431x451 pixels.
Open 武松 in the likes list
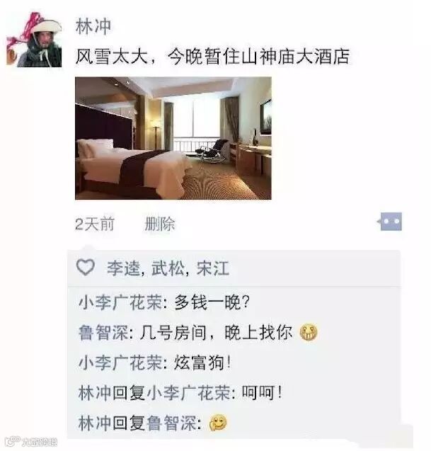pos(168,268)
